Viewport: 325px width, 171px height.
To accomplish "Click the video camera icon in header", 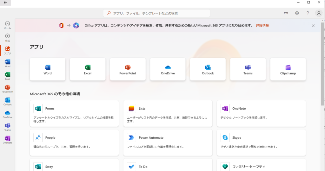I will (x=286, y=13).
